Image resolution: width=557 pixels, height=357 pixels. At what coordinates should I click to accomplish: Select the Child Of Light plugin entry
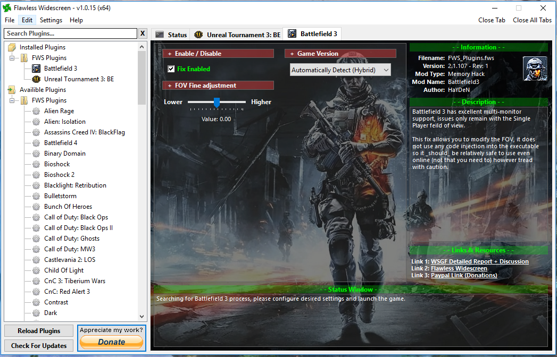64,270
